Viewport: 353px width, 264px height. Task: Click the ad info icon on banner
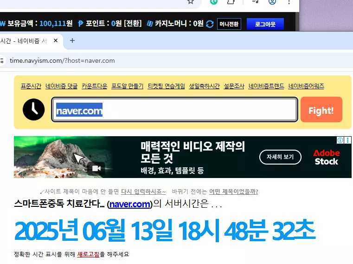pyautogui.click(x=340, y=140)
